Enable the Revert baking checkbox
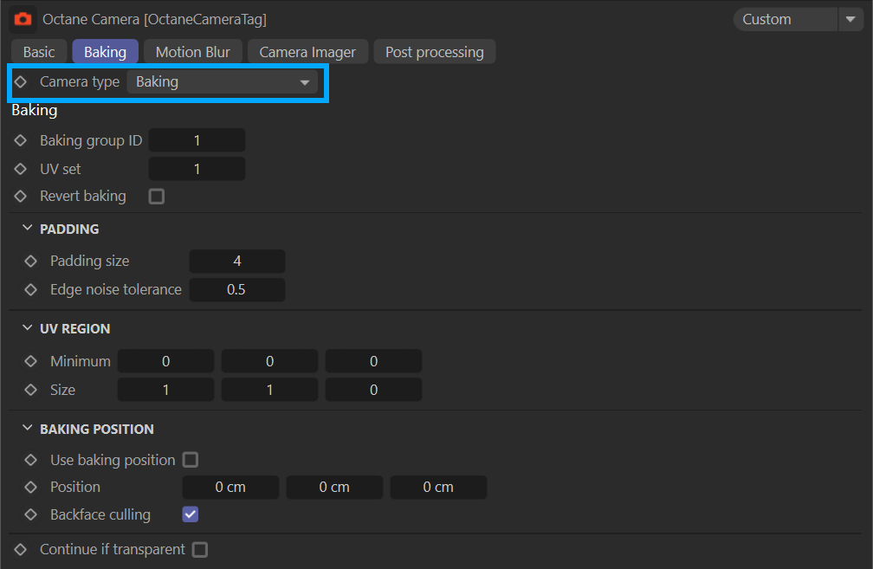 tap(156, 197)
